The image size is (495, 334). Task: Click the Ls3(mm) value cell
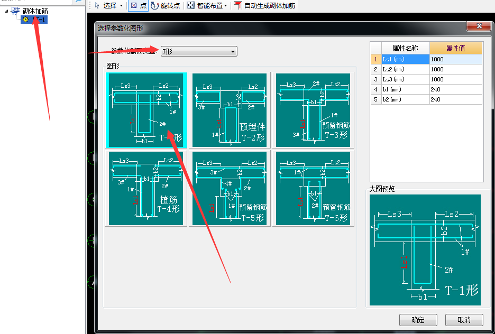coord(455,79)
